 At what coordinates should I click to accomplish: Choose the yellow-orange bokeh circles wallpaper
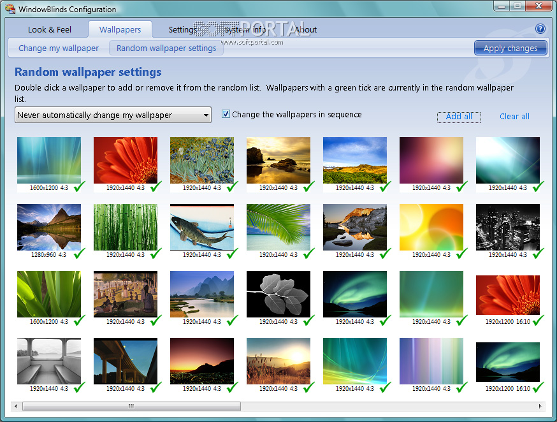pyautogui.click(x=431, y=227)
